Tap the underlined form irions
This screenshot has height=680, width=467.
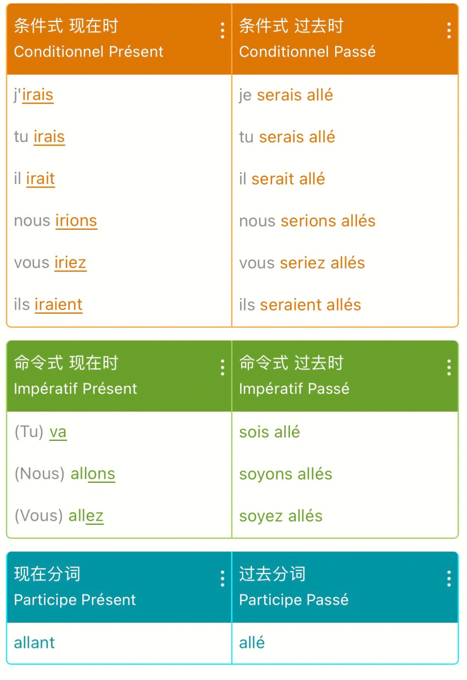[x=76, y=220]
